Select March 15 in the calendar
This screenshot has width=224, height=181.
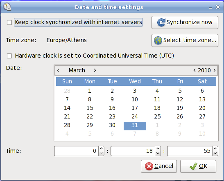click(x=90, y=108)
